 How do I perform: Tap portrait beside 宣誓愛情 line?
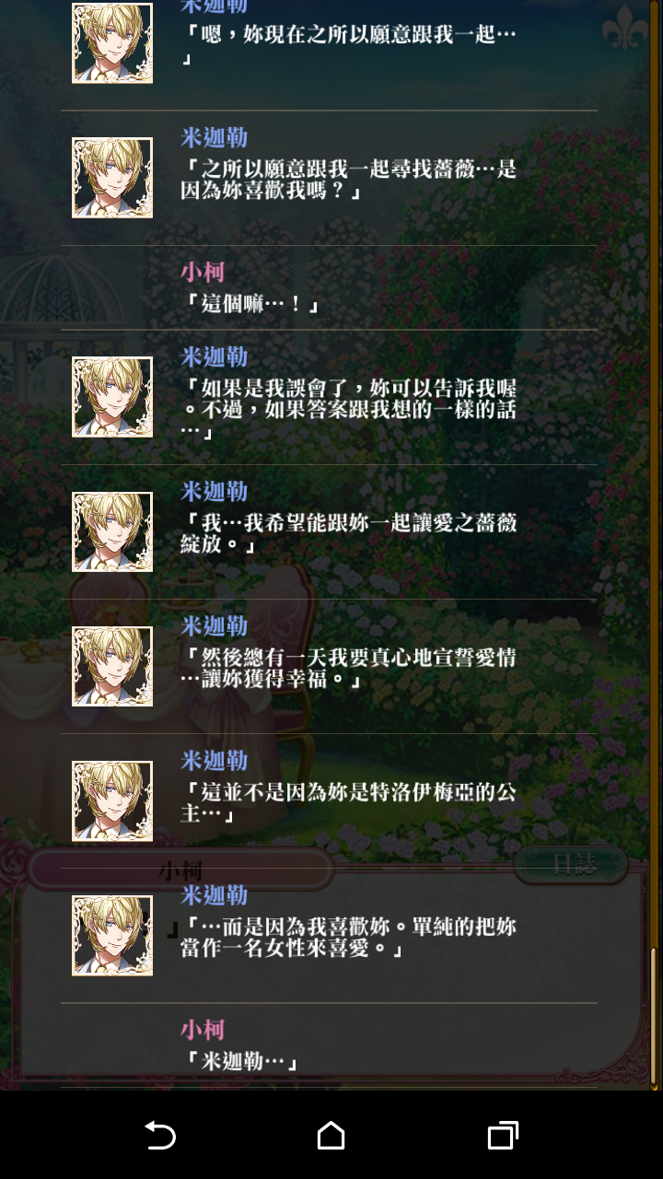tap(112, 666)
